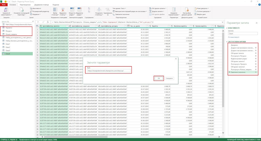Switch to the Додавання стовпця tab
The width and height of the screenshot is (261, 141).
(x=41, y=5)
